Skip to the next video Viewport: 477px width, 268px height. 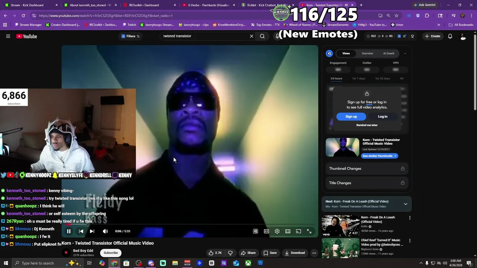point(92,231)
